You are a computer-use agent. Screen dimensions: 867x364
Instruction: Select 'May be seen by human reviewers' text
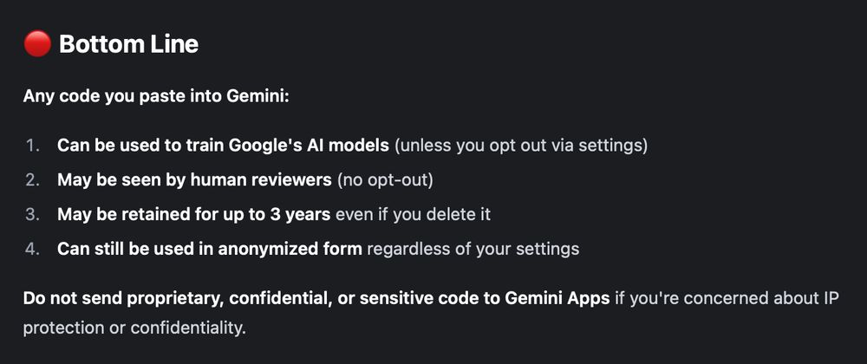click(x=194, y=180)
